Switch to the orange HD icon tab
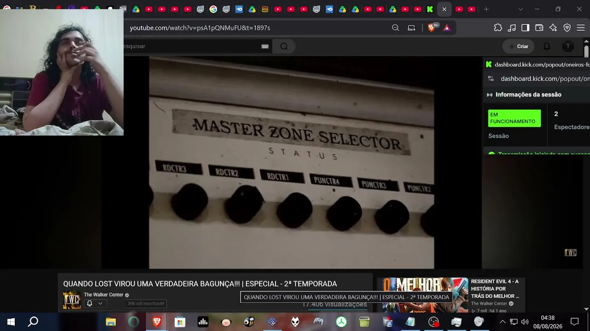Screen dimensions: 590x331 click(x=265, y=9)
